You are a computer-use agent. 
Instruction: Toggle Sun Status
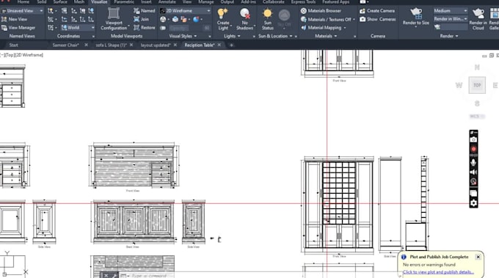[268, 19]
